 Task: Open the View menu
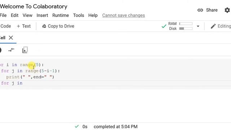[x=27, y=15]
